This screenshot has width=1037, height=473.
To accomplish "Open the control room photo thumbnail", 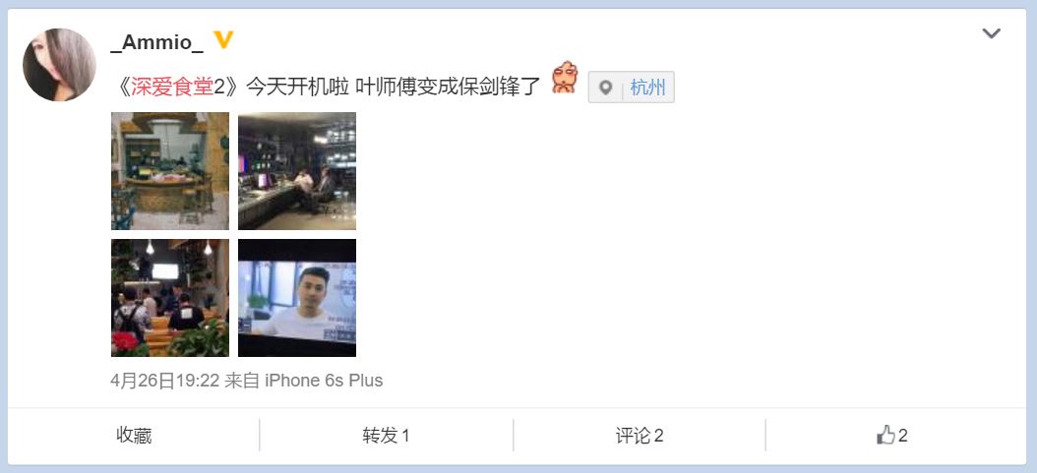I will pos(297,171).
